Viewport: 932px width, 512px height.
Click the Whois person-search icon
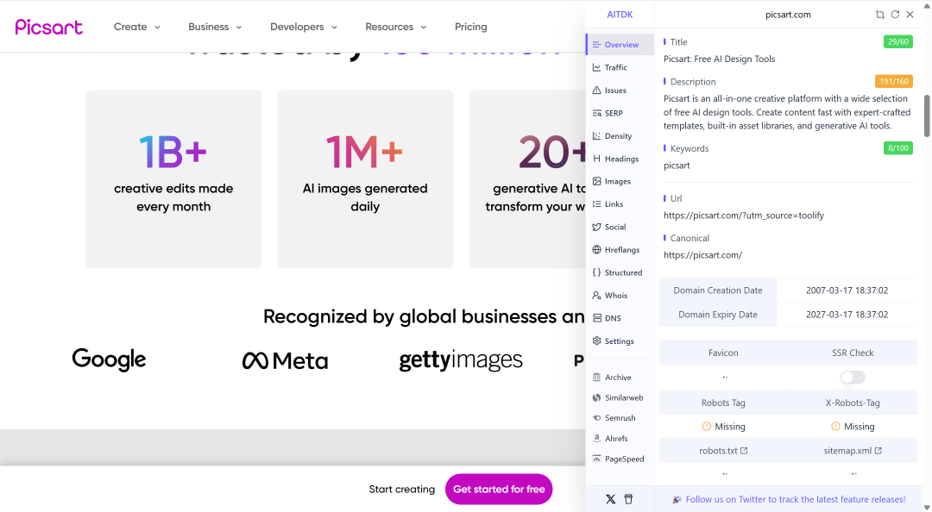pos(597,295)
